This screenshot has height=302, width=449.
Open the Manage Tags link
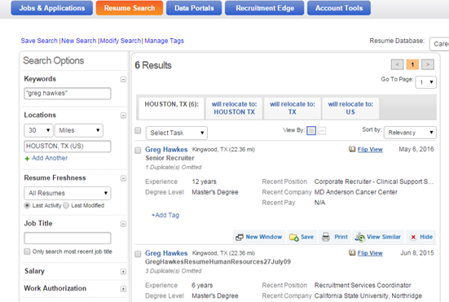point(164,41)
